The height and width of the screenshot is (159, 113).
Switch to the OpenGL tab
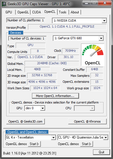23,12
